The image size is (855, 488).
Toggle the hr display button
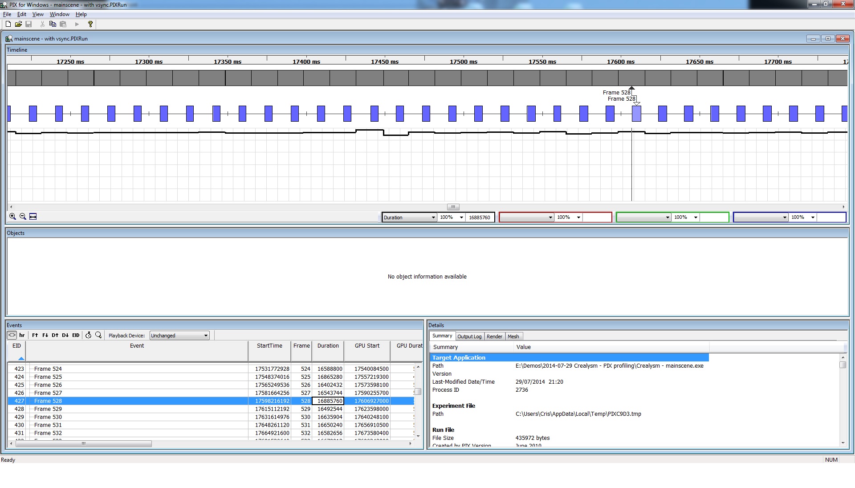tap(22, 335)
